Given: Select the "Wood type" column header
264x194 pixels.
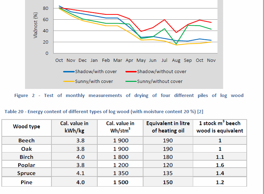Looking at the screenshot, I should [x=26, y=127].
